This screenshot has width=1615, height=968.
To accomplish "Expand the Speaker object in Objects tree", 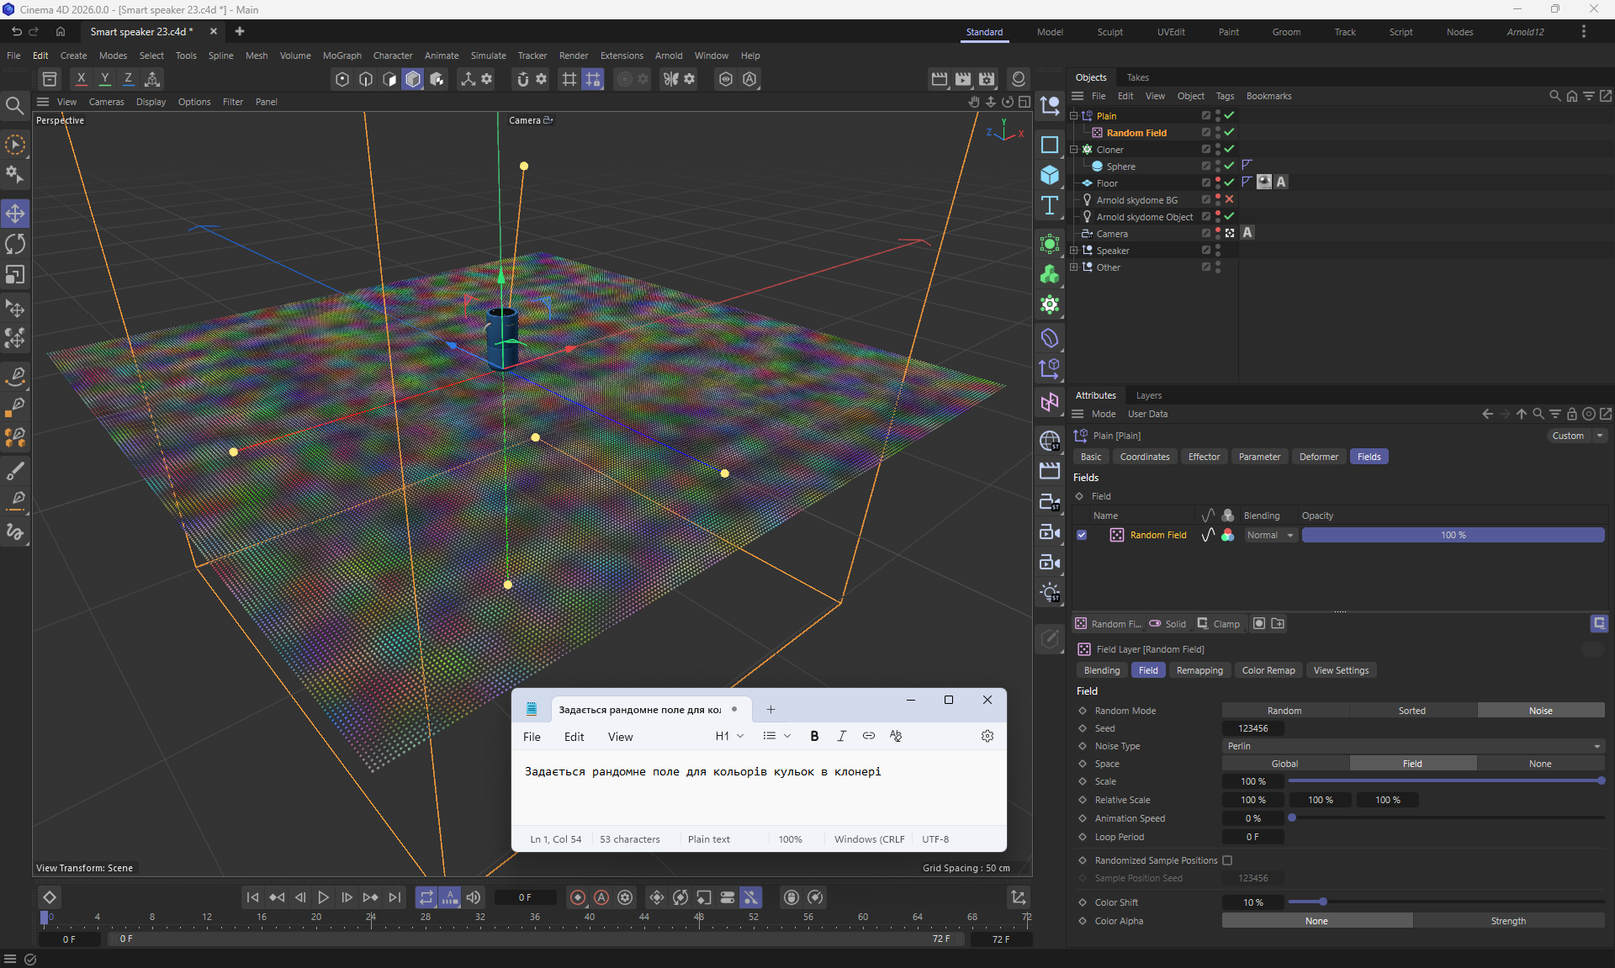I will click(1073, 251).
